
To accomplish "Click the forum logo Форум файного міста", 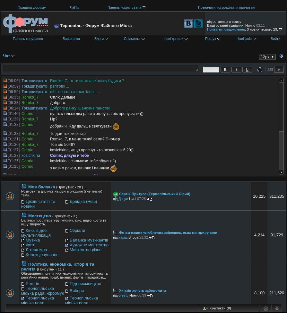I will (x=26, y=24).
